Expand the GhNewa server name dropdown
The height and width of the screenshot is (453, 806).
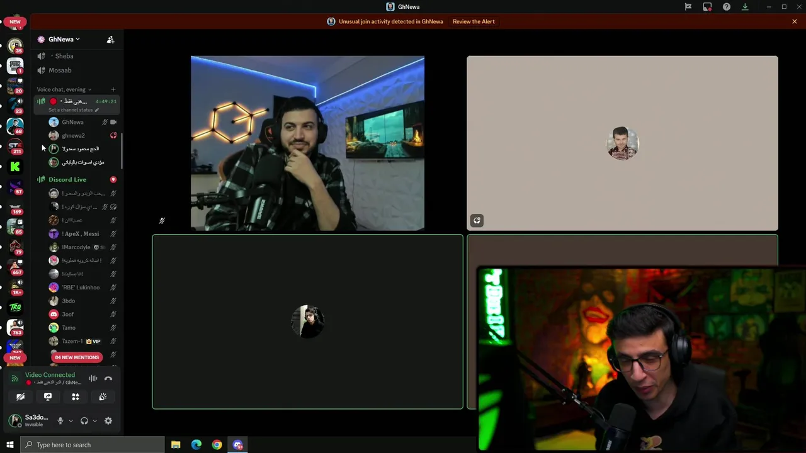point(64,39)
